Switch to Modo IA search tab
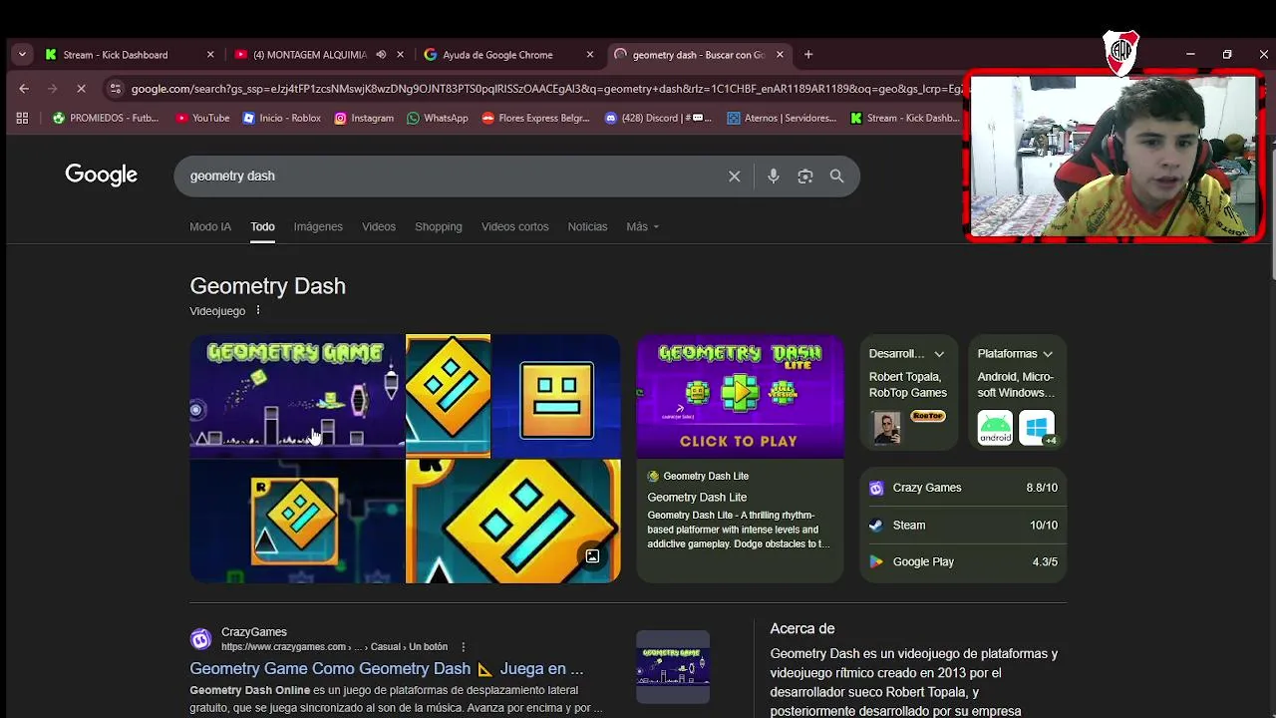This screenshot has height=718, width=1276. [x=210, y=226]
